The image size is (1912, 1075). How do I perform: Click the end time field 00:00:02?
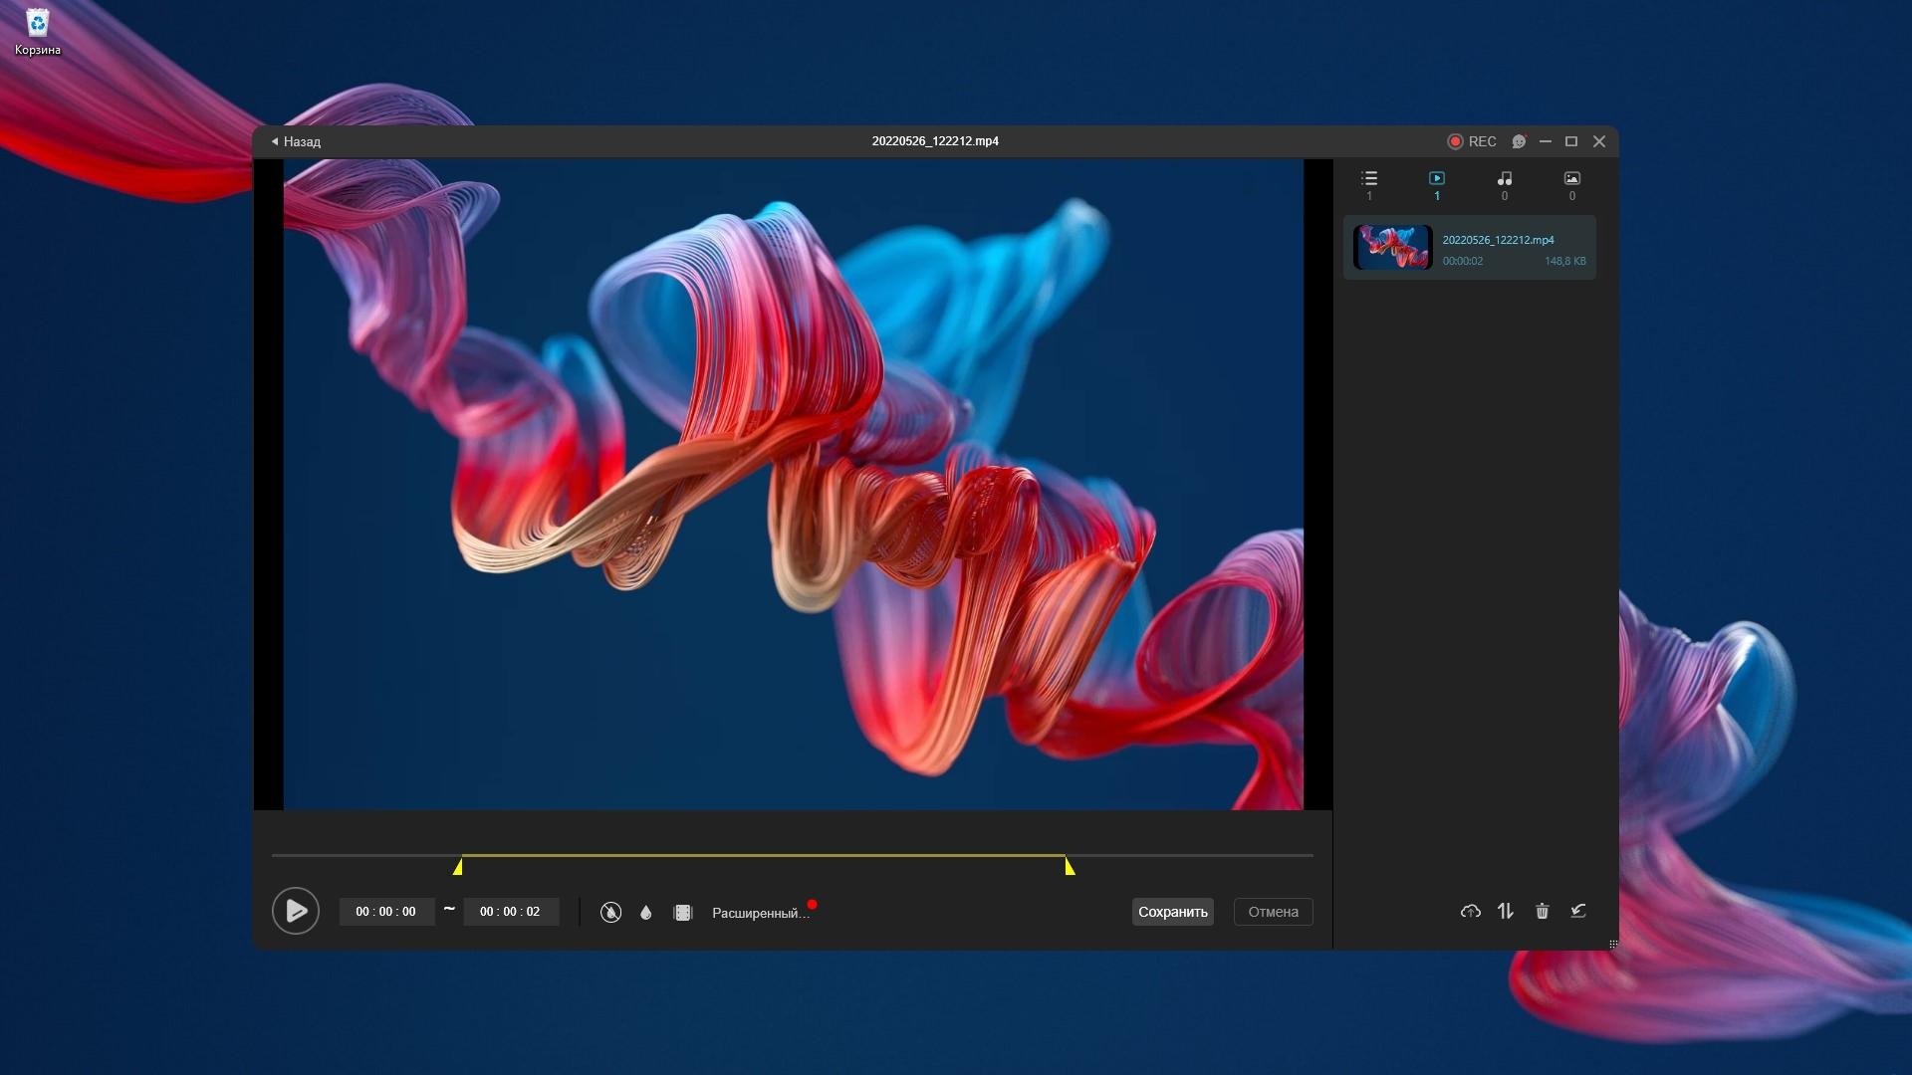[510, 912]
